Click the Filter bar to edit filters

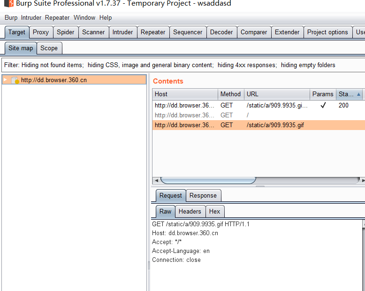[183, 65]
